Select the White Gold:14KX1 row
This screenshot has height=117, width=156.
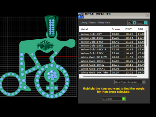click(112, 69)
